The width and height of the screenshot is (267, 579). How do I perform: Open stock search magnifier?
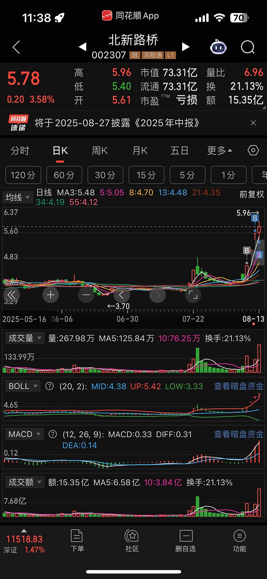[x=248, y=47]
